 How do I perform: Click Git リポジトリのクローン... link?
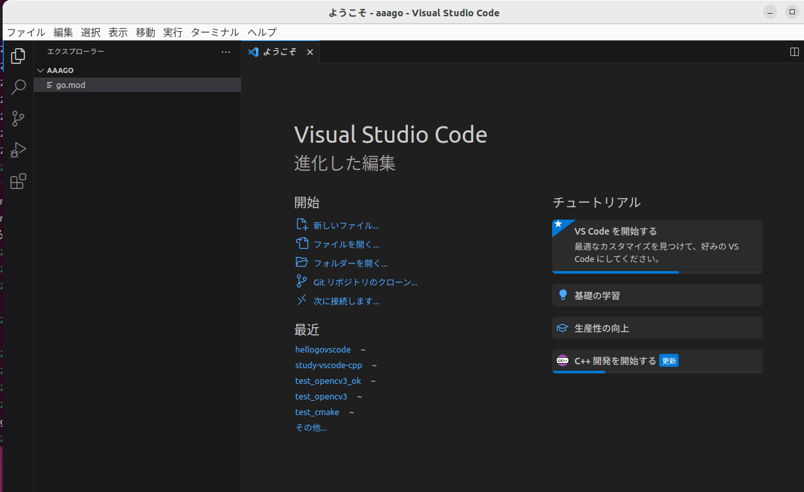tap(365, 282)
